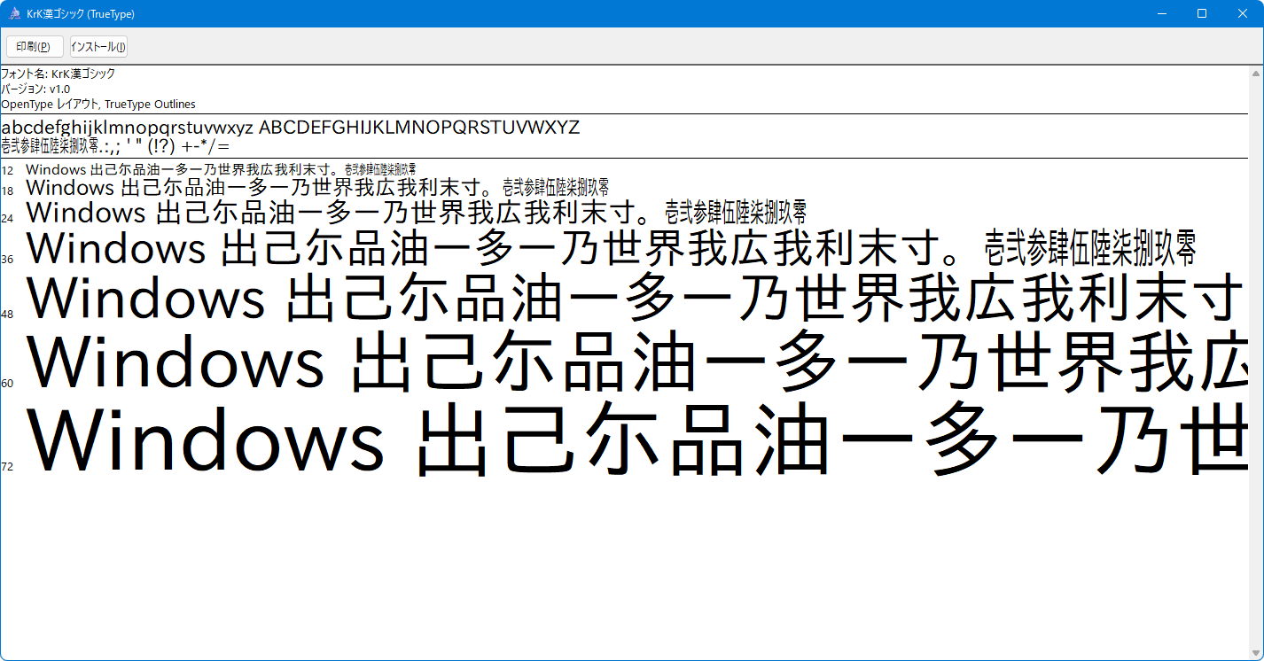Click the 壱弐参肆伍陸柒捌玖零 punctuation sample line
This screenshot has height=661, width=1264.
coord(115,146)
